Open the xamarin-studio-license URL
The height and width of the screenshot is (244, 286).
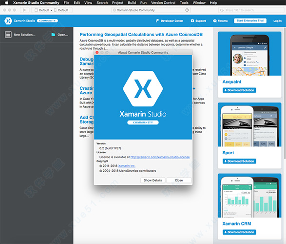tap(160, 157)
